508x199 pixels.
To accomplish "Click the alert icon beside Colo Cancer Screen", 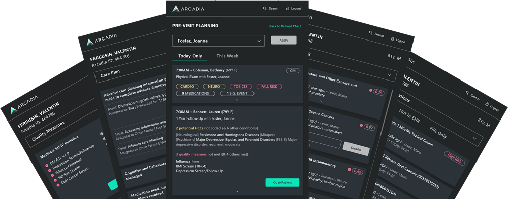I will pyautogui.click(x=58, y=185).
